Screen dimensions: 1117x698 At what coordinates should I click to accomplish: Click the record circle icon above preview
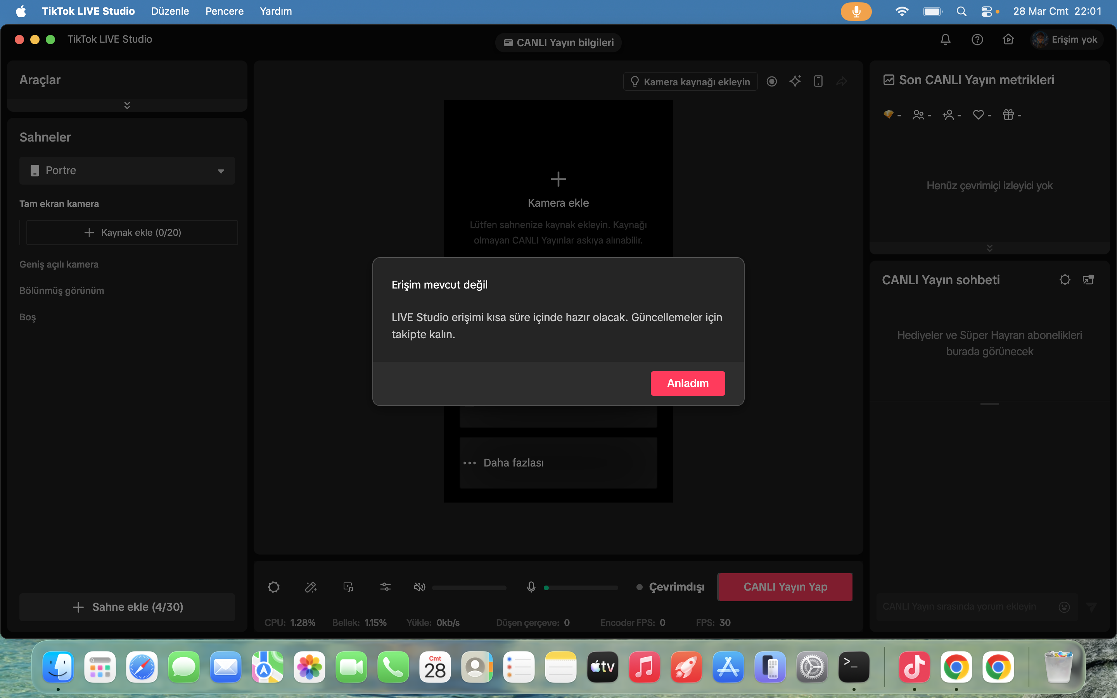(772, 82)
